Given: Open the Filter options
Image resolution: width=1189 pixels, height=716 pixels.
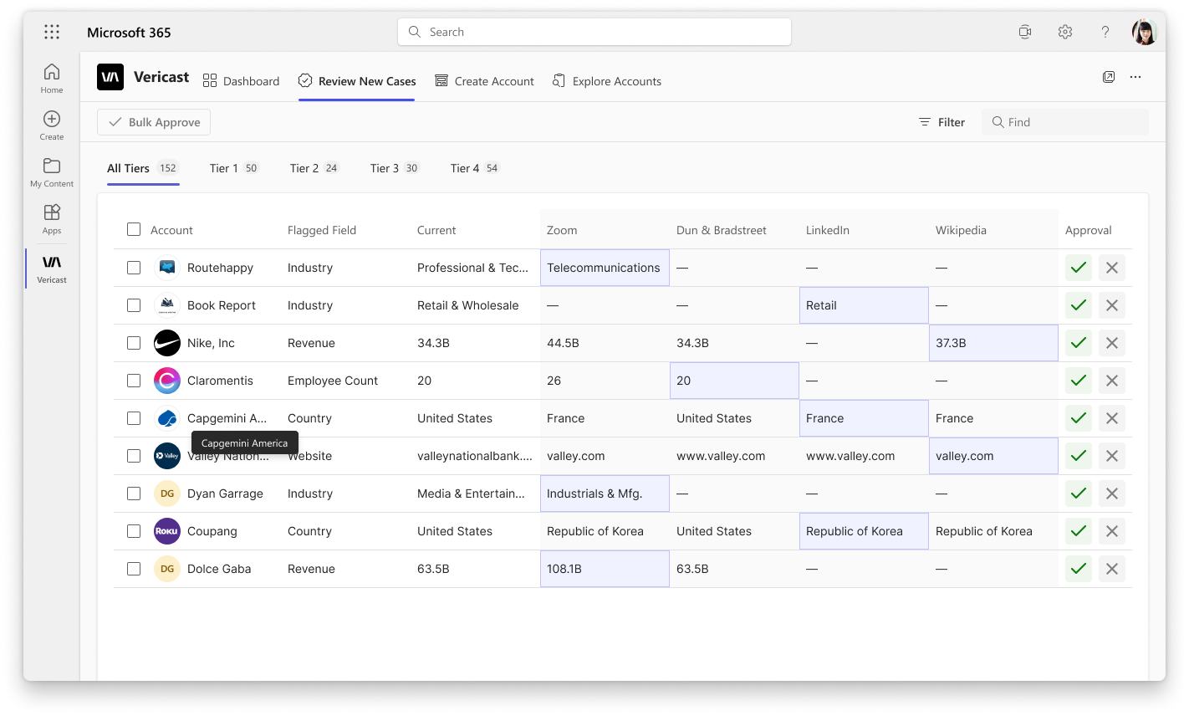Looking at the screenshot, I should click(x=942, y=122).
